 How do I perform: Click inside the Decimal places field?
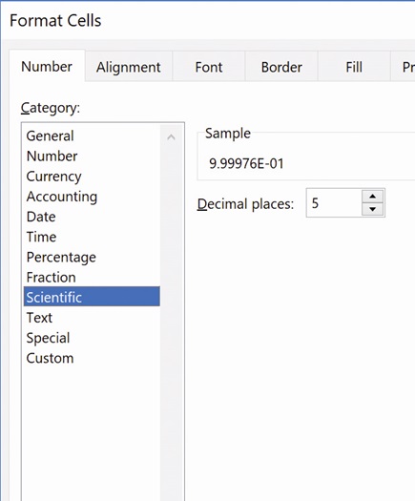tap(334, 203)
